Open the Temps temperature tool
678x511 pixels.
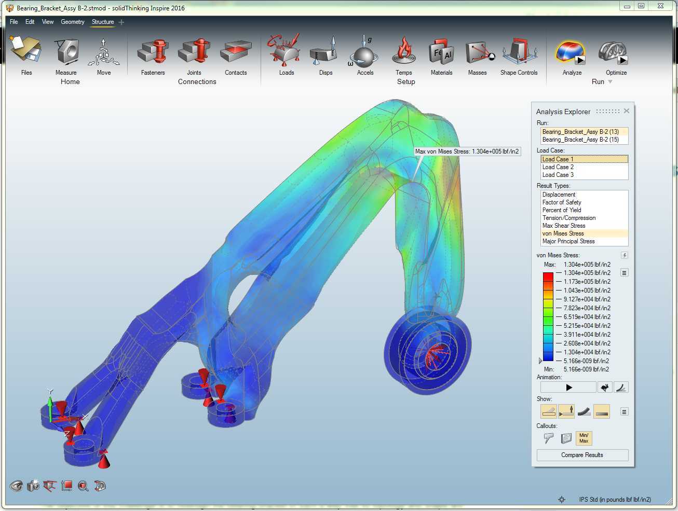pyautogui.click(x=404, y=51)
